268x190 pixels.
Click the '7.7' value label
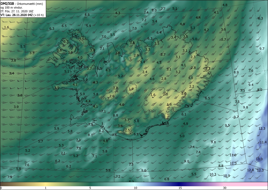pyautogui.click(x=163, y=9)
